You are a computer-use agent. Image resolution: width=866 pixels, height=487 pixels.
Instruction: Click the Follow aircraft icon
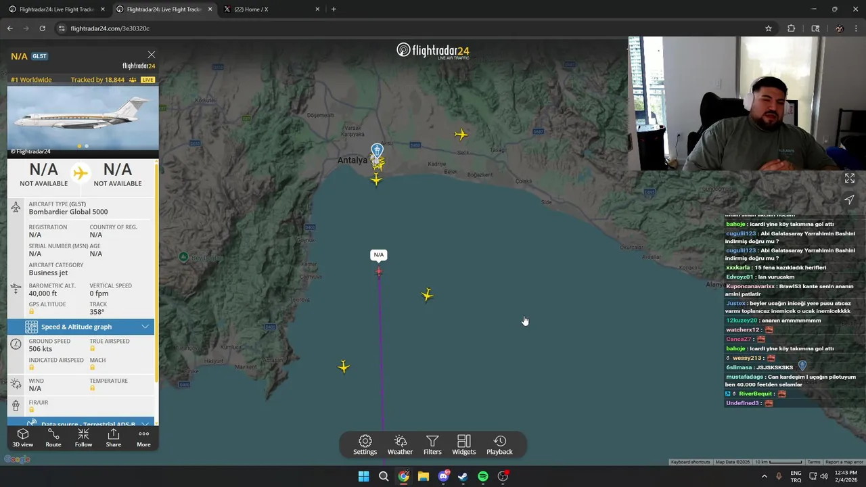(83, 438)
